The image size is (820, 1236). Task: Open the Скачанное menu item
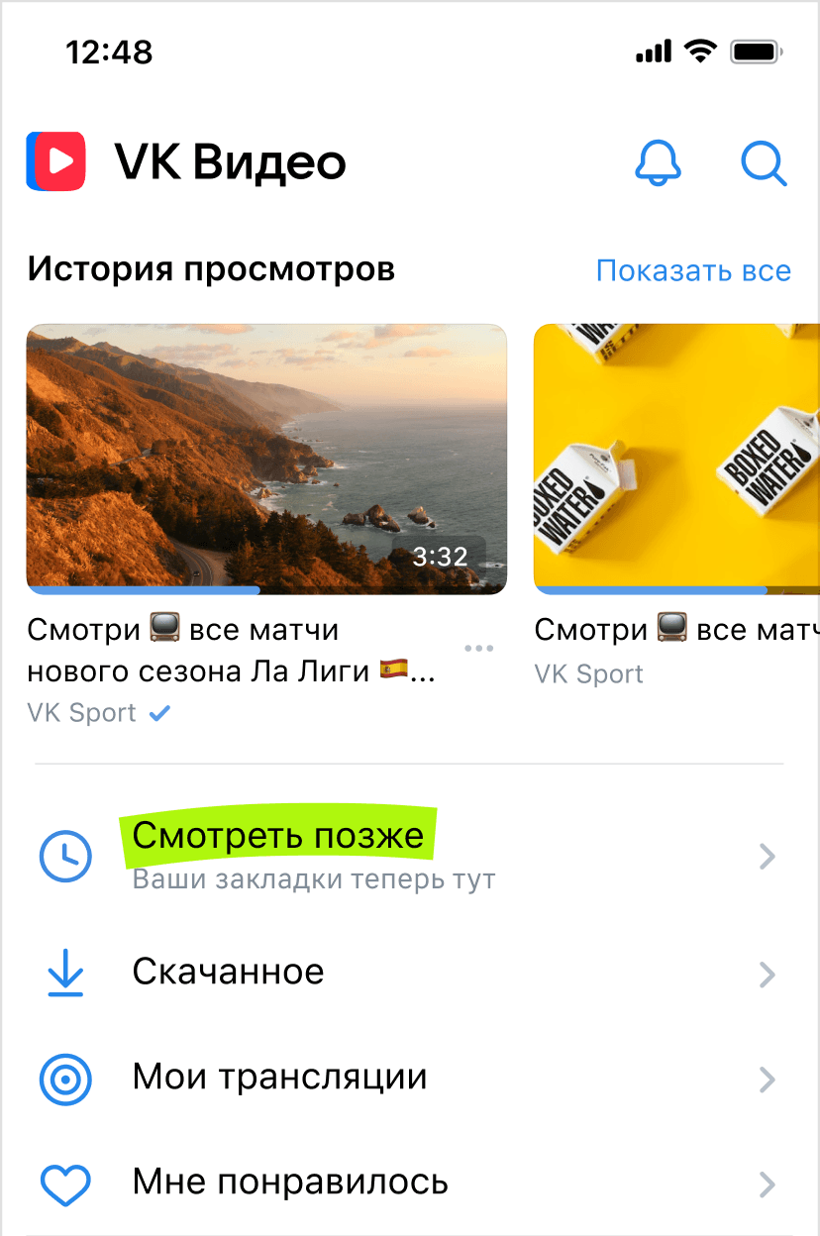point(410,973)
